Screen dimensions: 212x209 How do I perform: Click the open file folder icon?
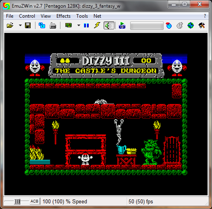[x=10, y=25]
